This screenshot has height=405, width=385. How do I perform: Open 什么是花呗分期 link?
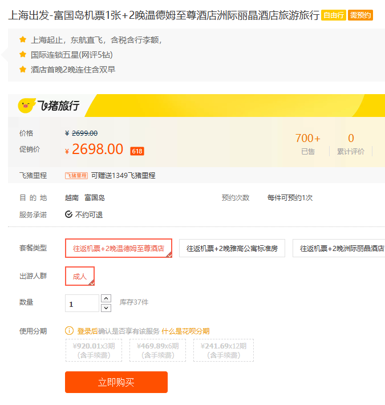click(185, 331)
